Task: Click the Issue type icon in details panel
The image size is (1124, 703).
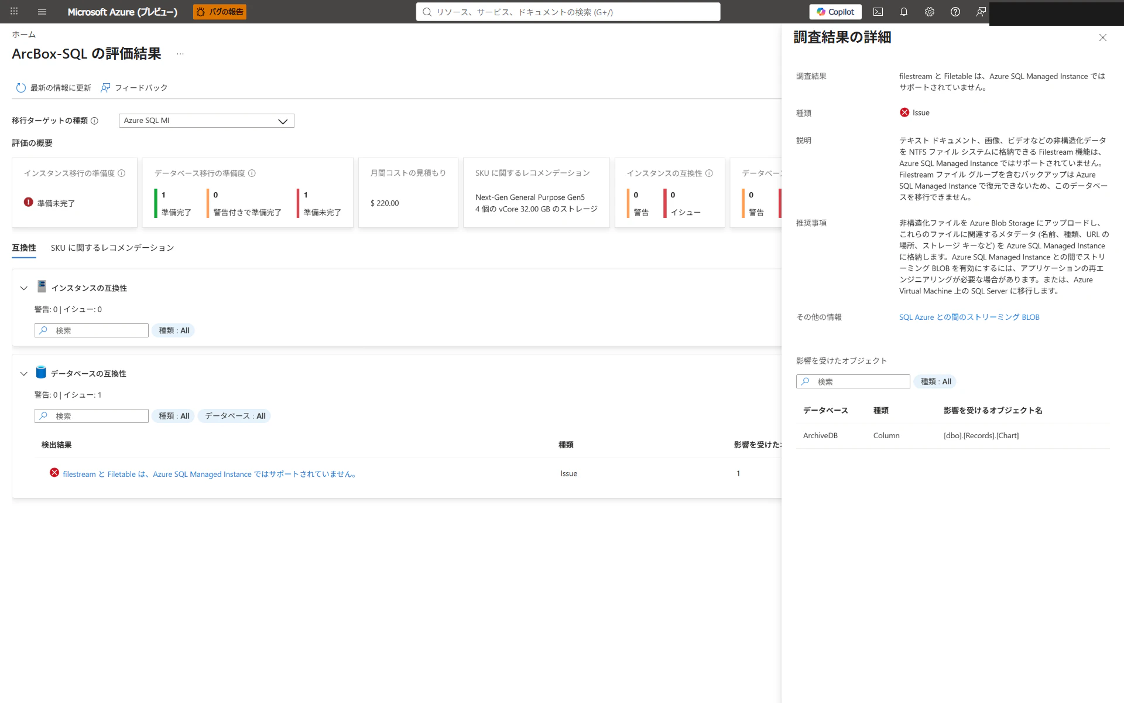Action: point(904,112)
